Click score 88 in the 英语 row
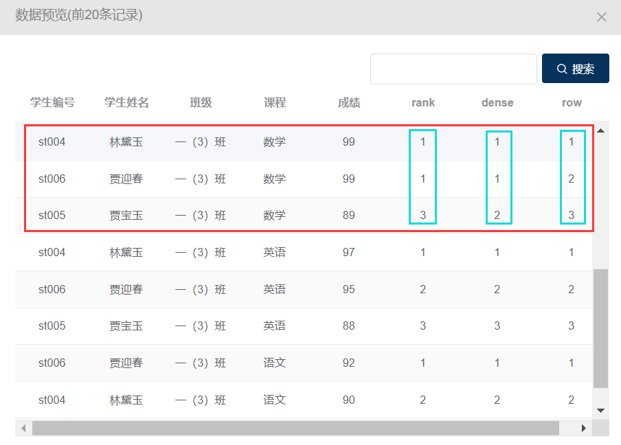 (x=348, y=326)
